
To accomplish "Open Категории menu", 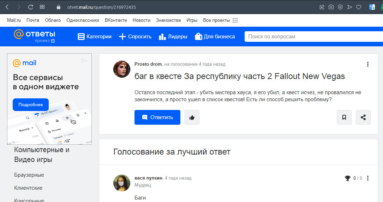I will pos(95,37).
